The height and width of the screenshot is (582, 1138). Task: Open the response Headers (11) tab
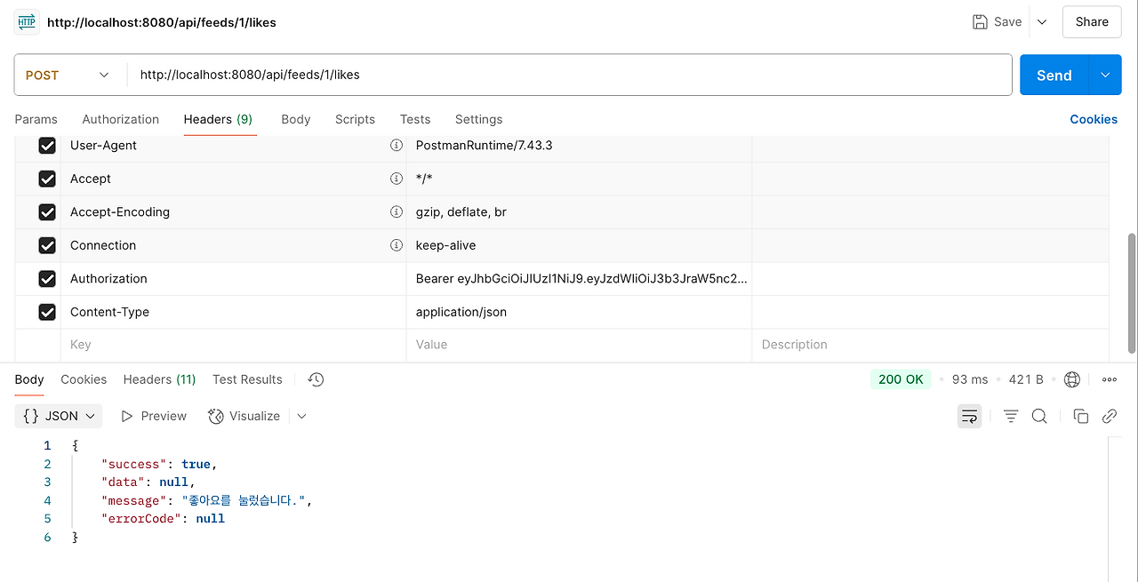159,379
